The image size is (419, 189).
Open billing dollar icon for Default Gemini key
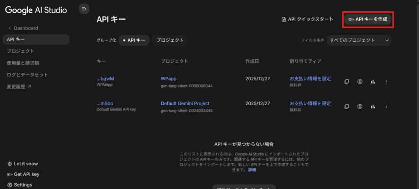point(360,106)
